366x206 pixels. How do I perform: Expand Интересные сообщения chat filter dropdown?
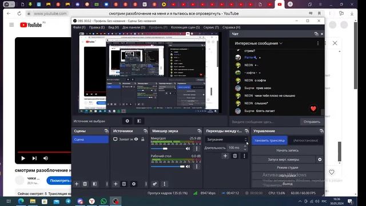click(x=258, y=43)
